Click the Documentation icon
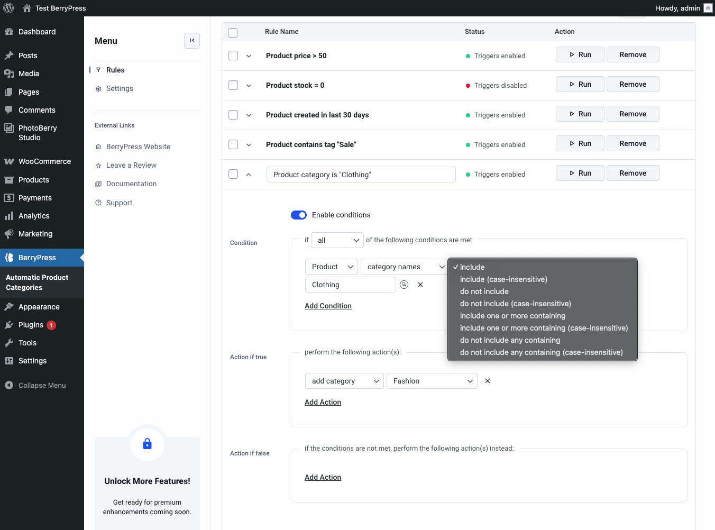 coord(98,184)
